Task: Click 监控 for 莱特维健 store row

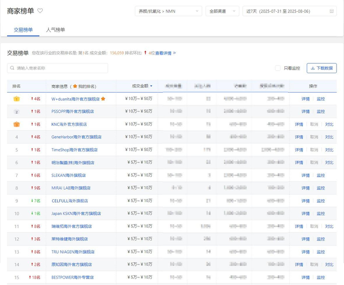Action: click(321, 239)
